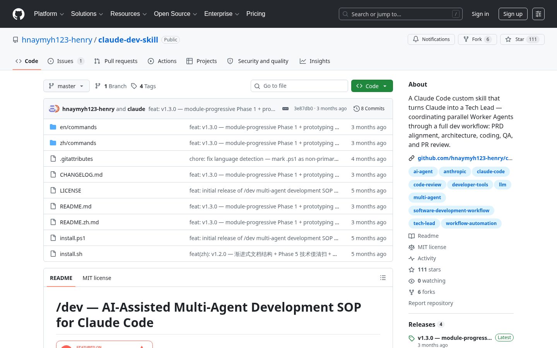Image resolution: width=557 pixels, height=348 pixels.
Task: Click the Notifications bell button
Action: (x=431, y=39)
